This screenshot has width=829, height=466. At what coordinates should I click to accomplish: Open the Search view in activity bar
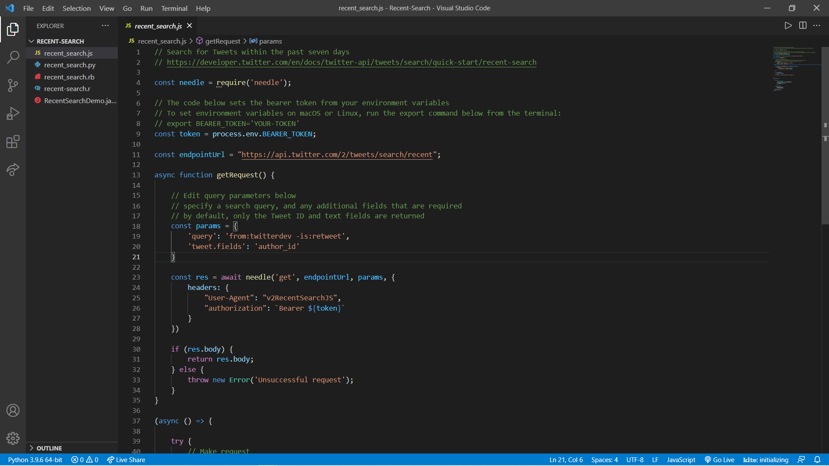(13, 57)
